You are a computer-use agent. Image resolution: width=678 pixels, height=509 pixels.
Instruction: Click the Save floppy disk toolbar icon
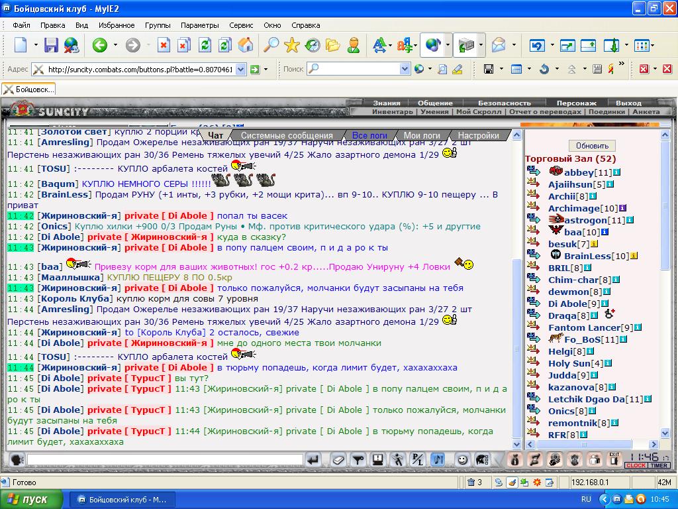[51, 44]
